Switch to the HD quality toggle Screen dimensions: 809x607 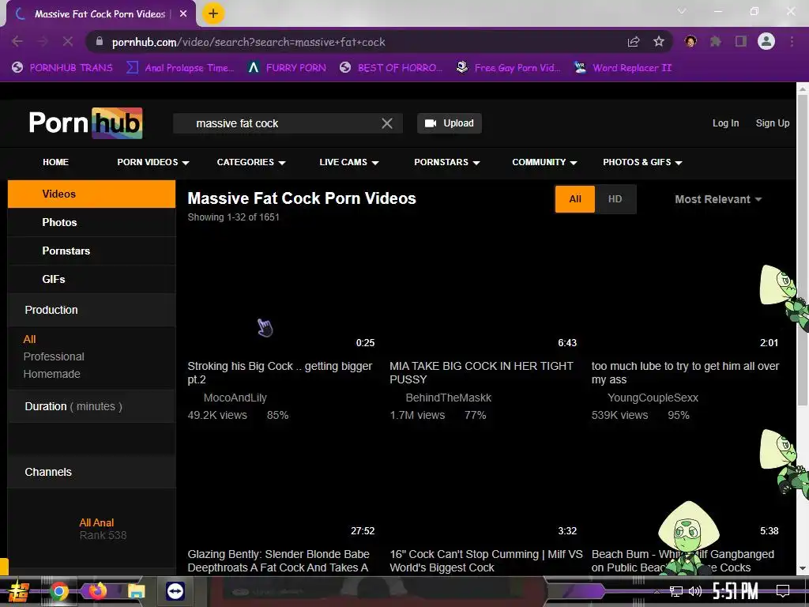[x=615, y=199]
